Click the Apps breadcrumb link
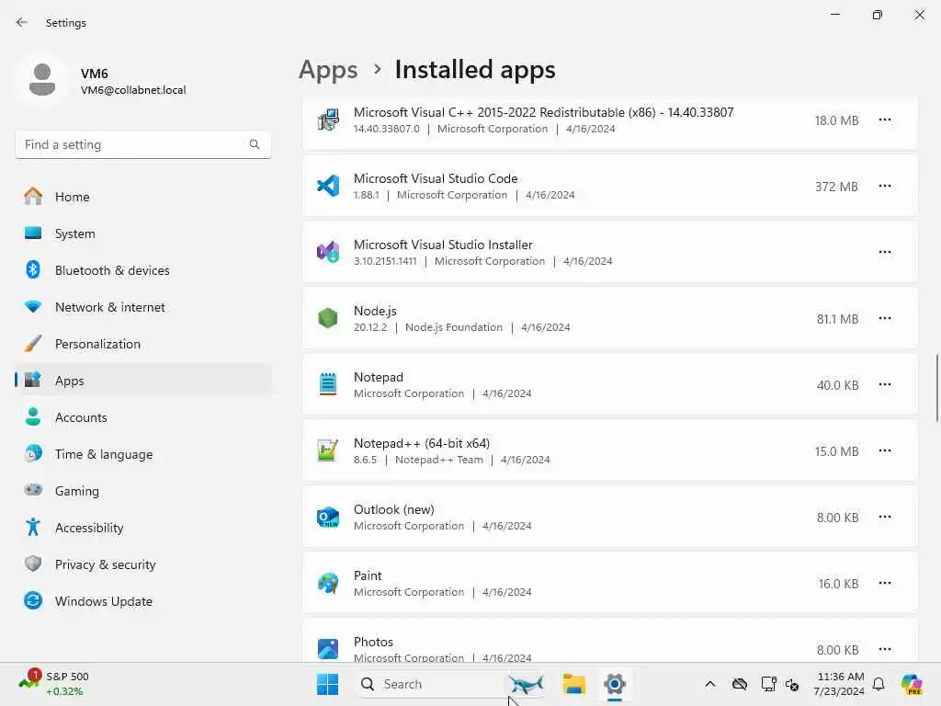The width and height of the screenshot is (941, 706). point(328,70)
